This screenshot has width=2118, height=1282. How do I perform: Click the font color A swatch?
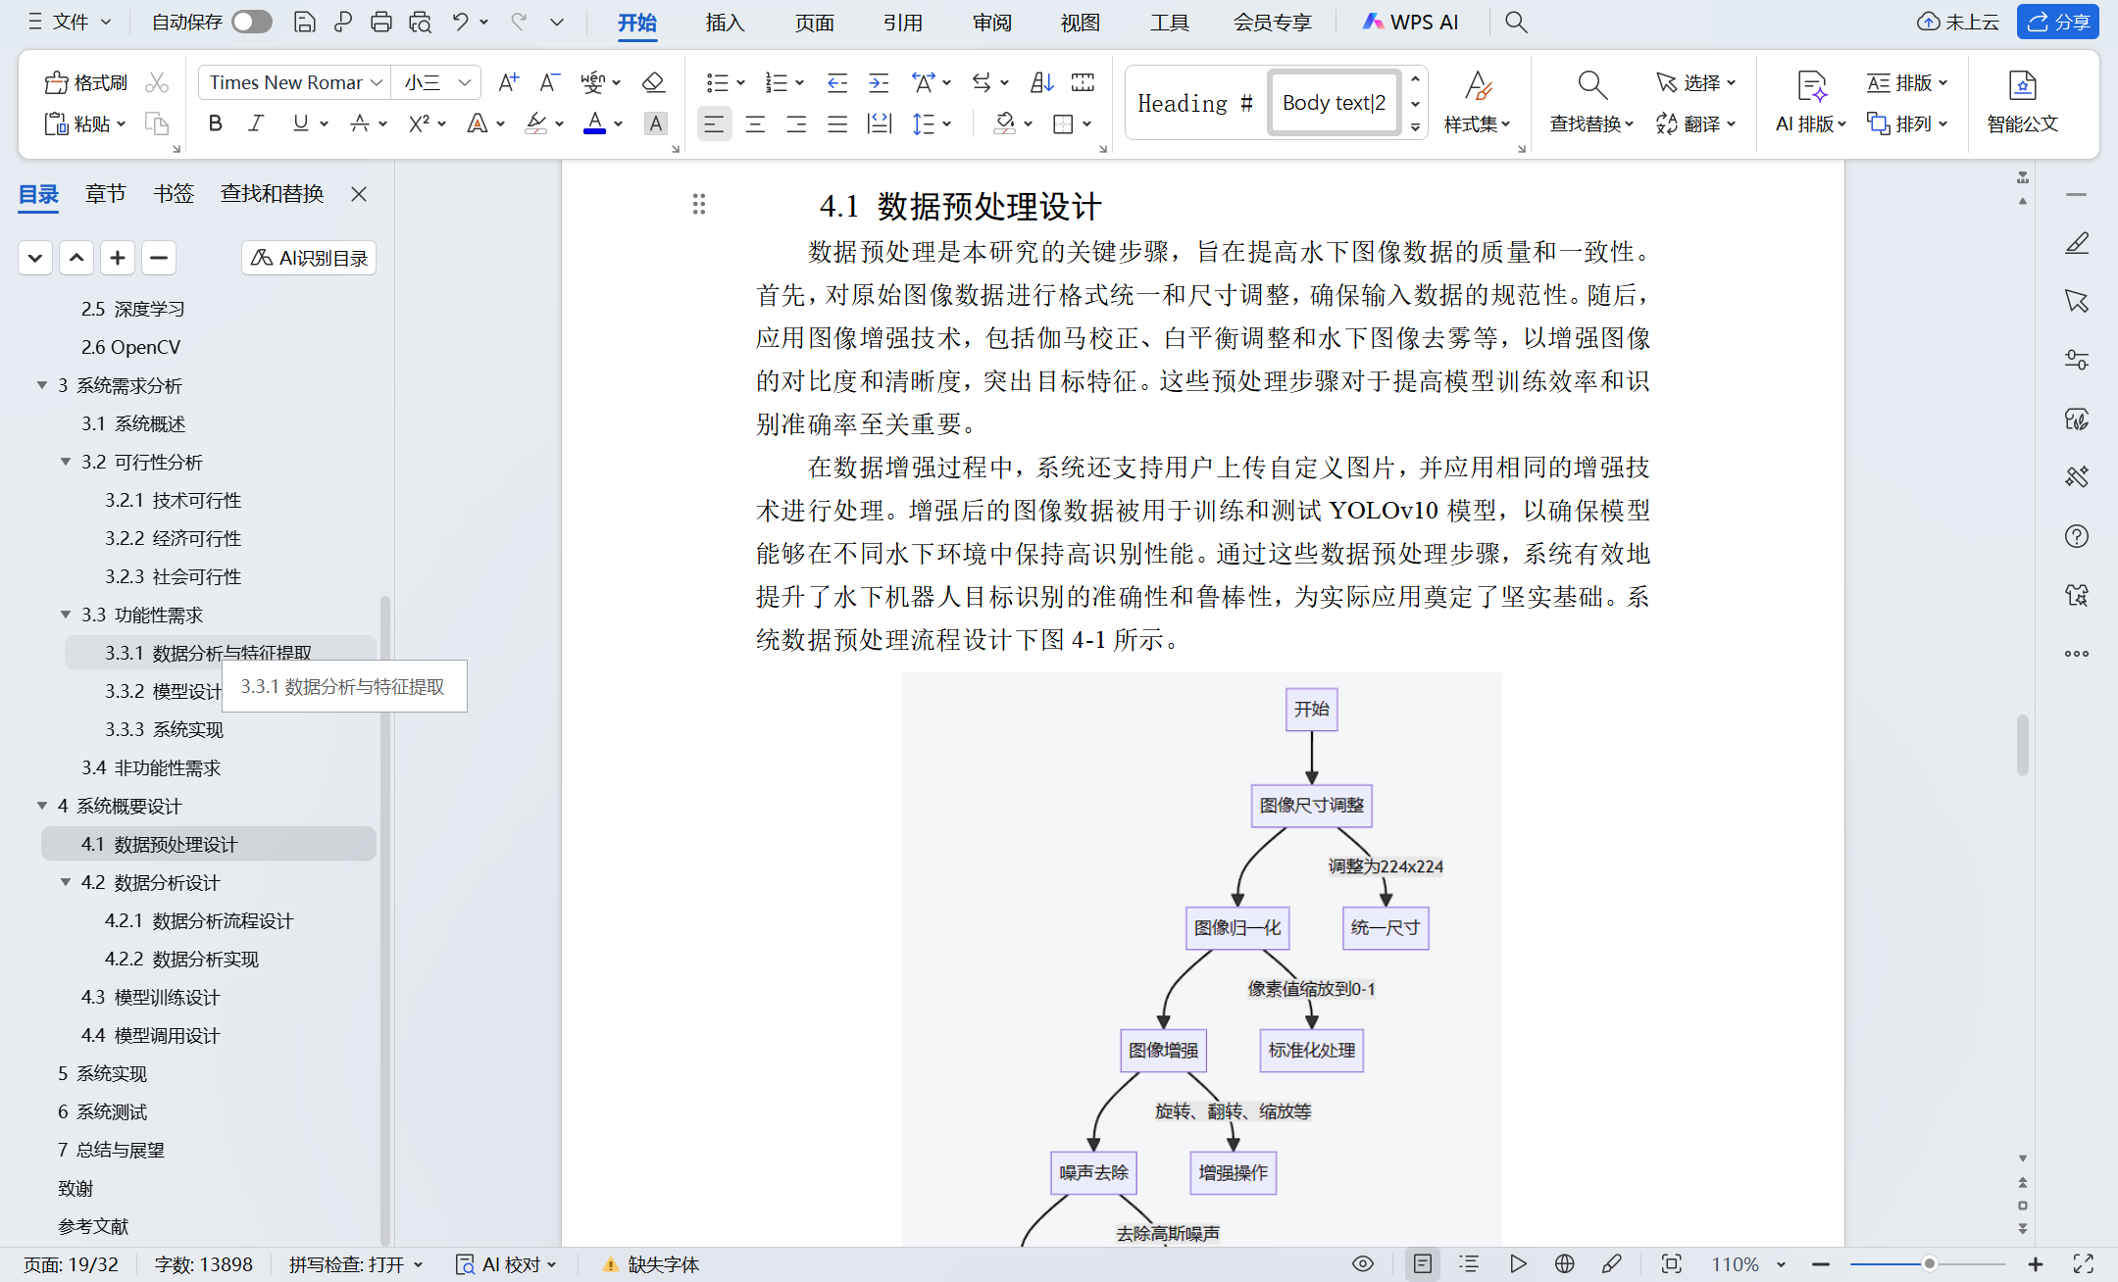click(594, 123)
